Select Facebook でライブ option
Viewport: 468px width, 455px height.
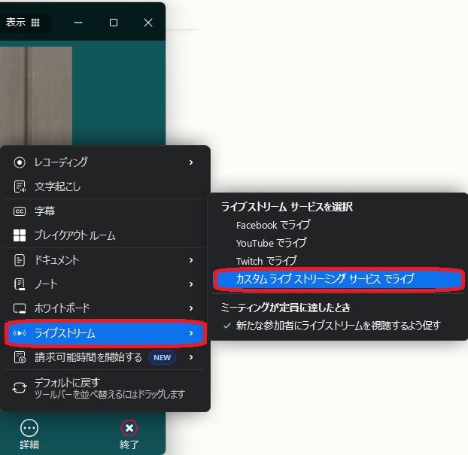(272, 225)
